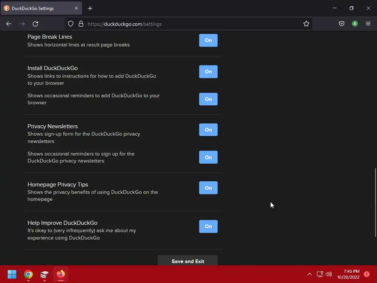Click the Help Improve DuckDuckGo heading
The image size is (377, 283).
point(62,223)
